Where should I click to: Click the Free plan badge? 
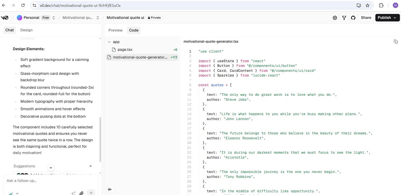pos(45,18)
